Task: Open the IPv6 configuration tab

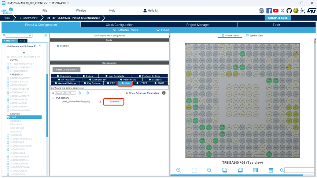Action: coord(125,83)
